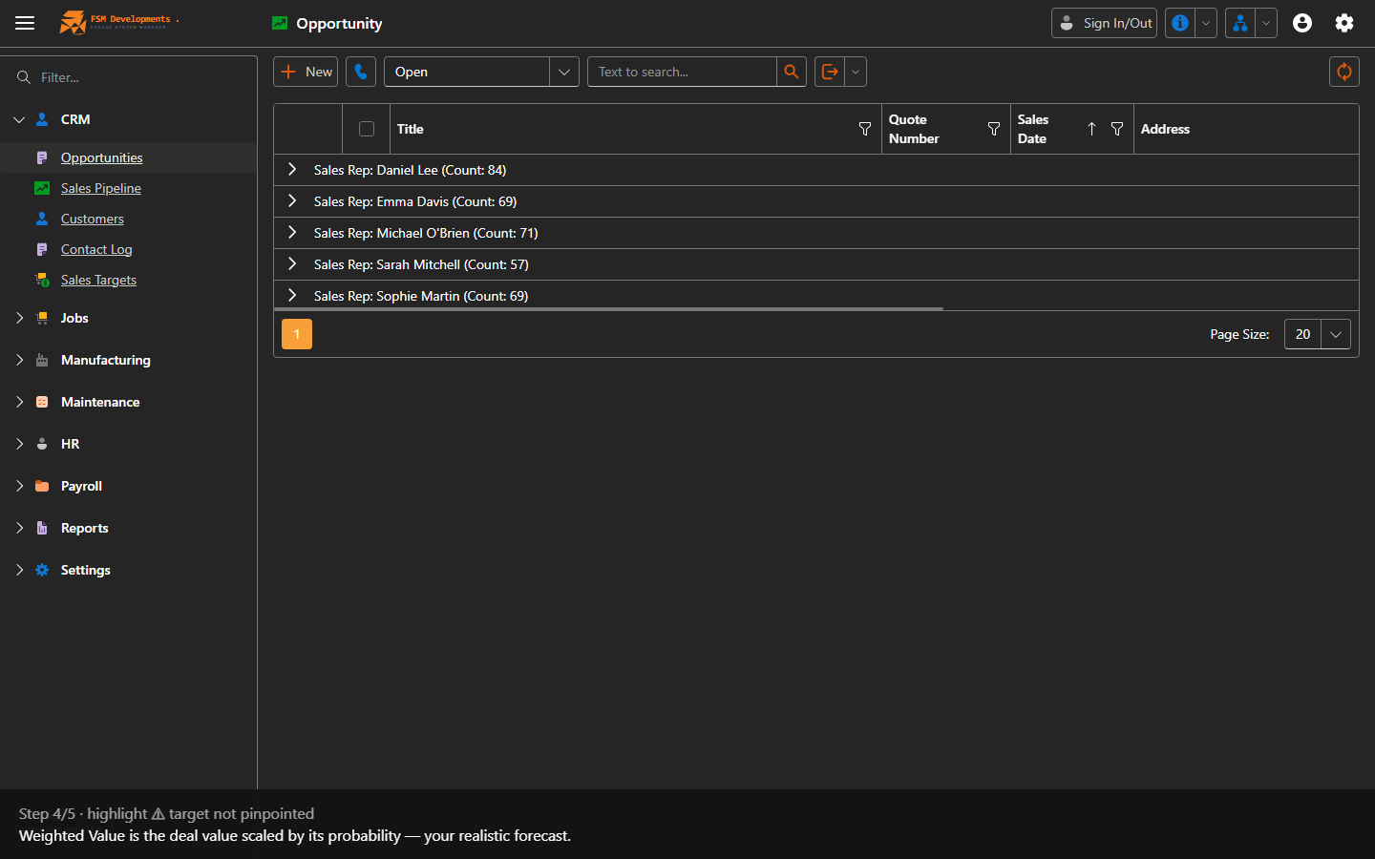Click the orange export icon
Screen dimensions: 1375x859
tap(830, 72)
